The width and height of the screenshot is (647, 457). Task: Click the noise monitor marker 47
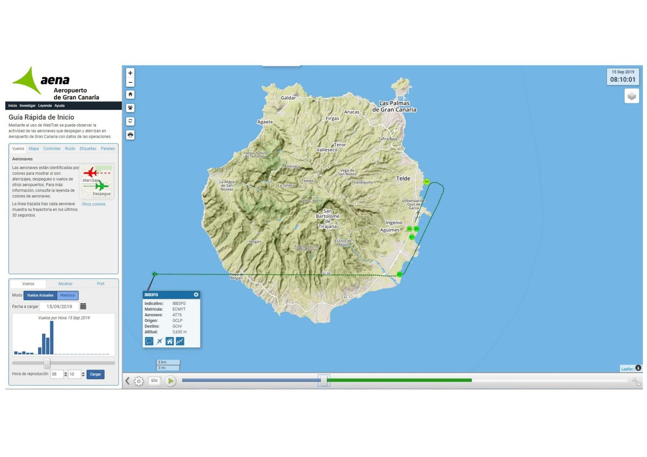click(412, 237)
